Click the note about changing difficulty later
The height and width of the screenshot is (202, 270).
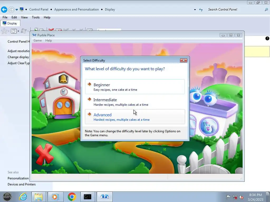pyautogui.click(x=133, y=133)
